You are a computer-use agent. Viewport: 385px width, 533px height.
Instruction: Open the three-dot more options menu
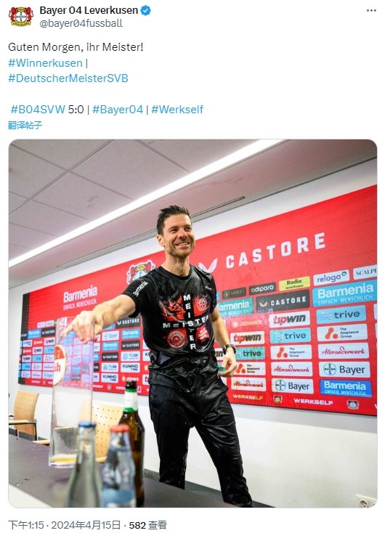[x=371, y=11]
